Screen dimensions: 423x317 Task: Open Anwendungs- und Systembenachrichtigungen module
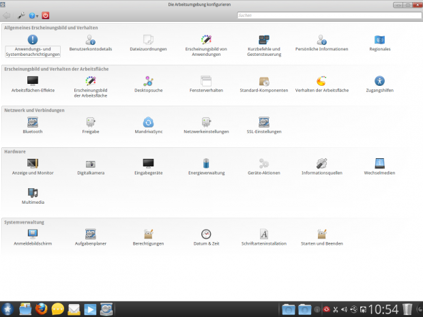click(33, 46)
